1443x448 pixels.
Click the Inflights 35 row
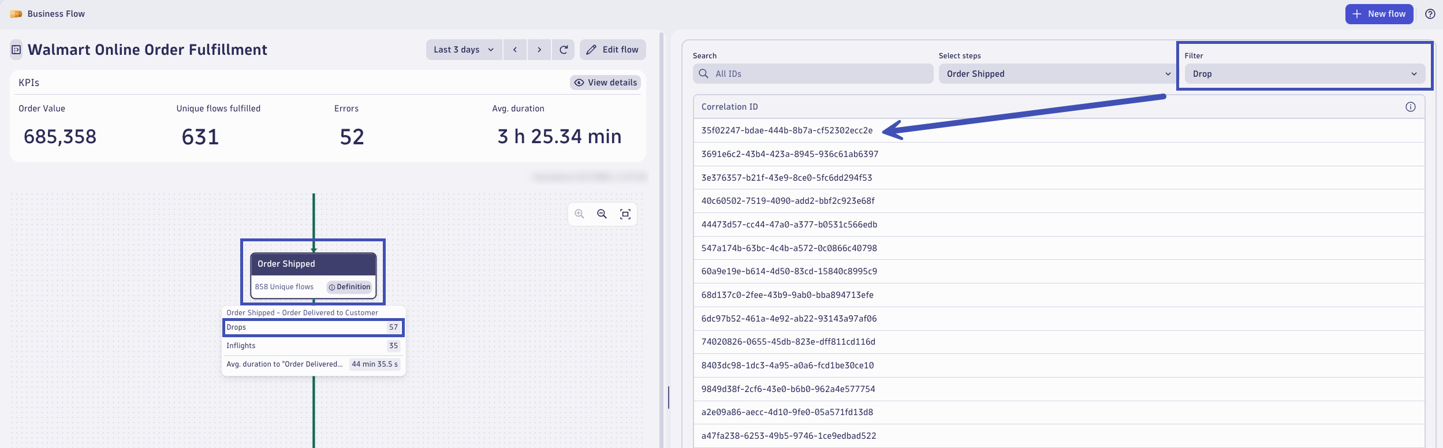314,346
